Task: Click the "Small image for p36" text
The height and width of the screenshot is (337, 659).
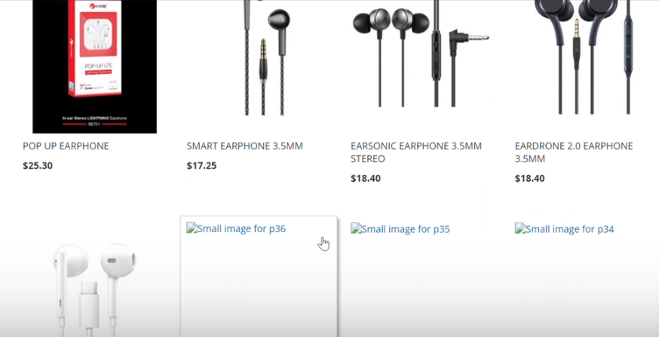Action: tap(241, 228)
